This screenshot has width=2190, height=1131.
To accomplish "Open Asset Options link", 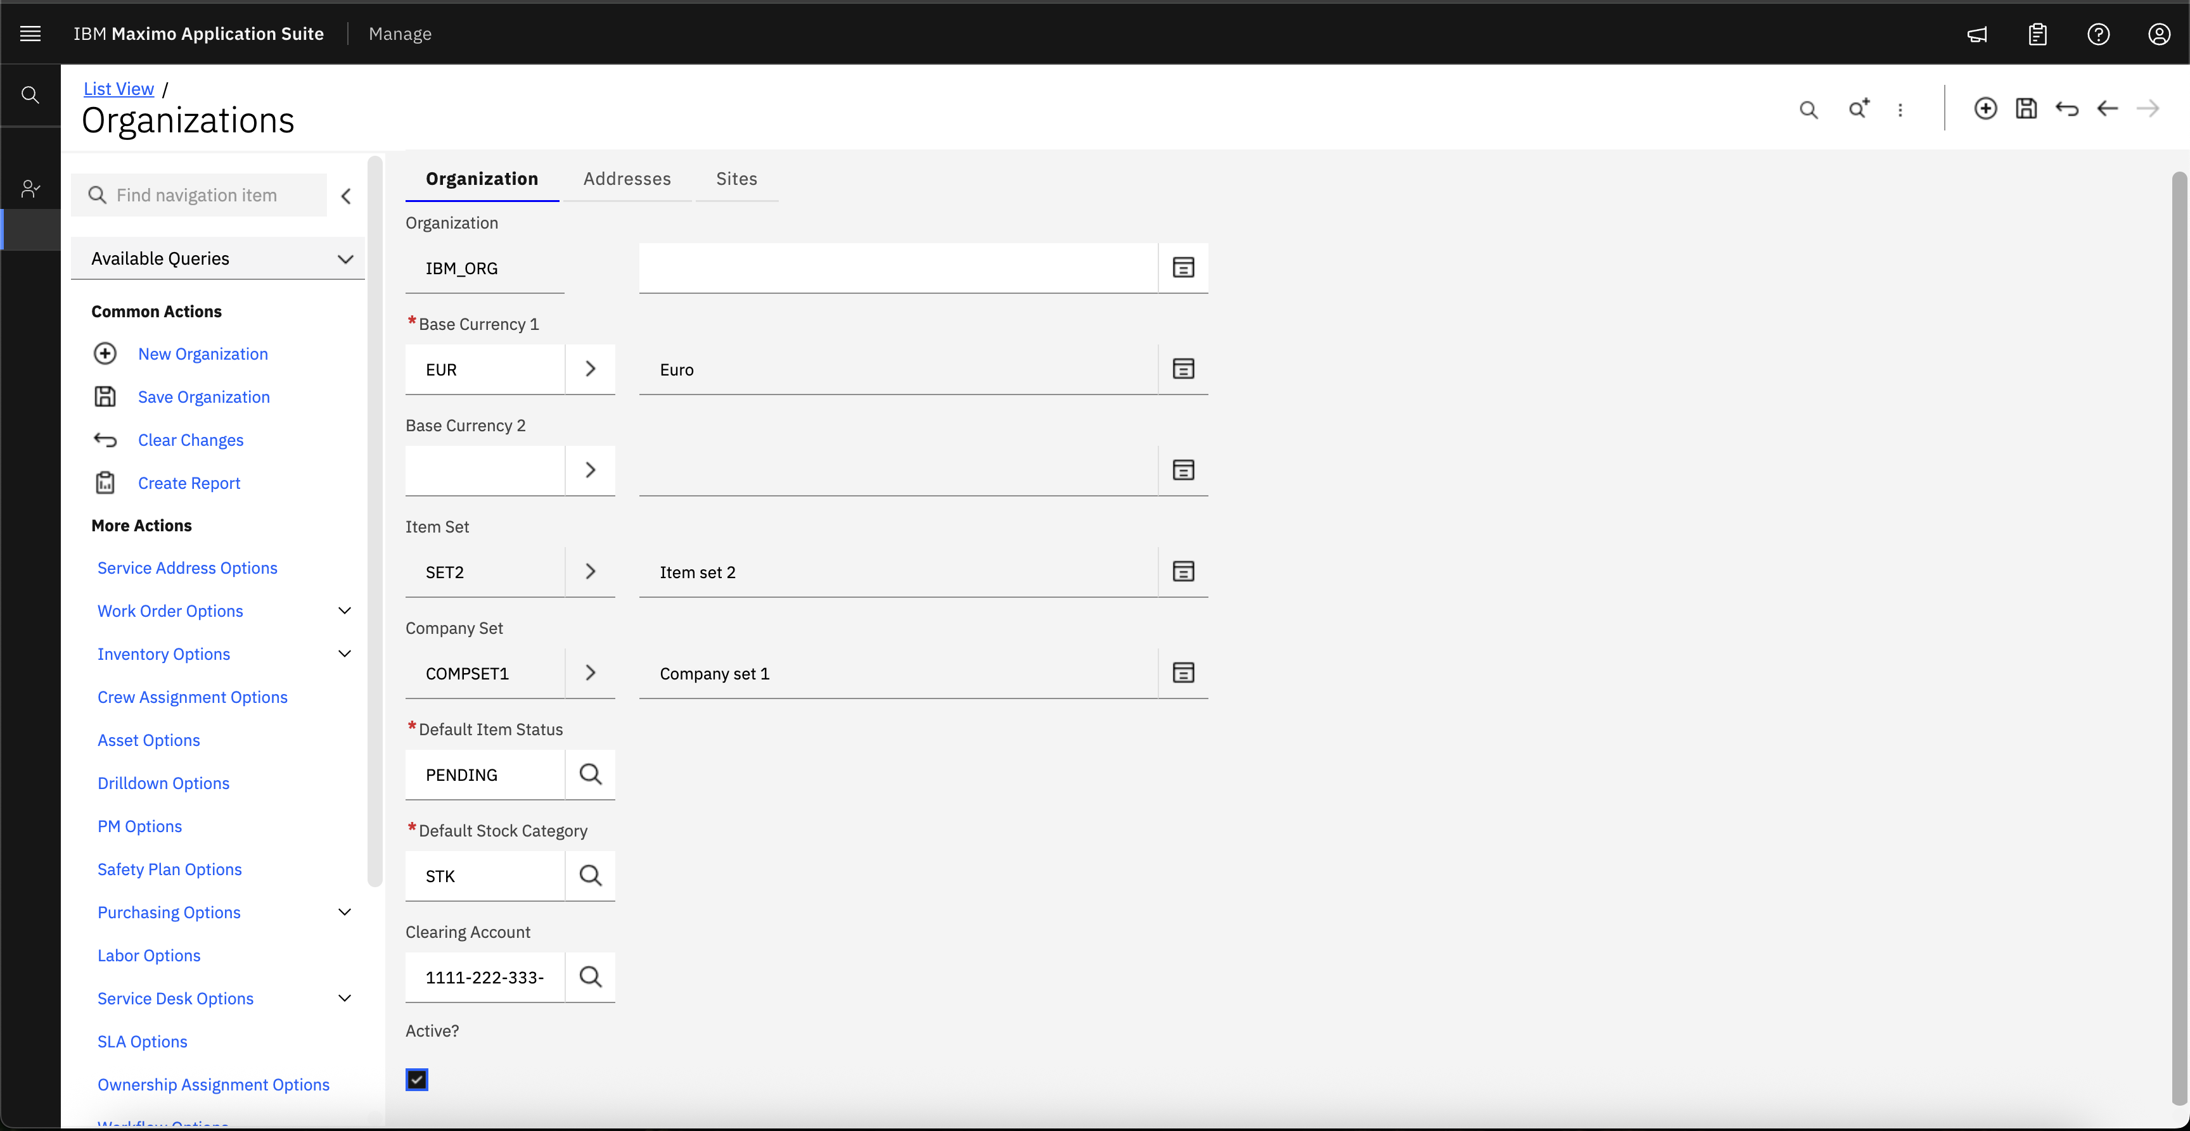I will 149,740.
